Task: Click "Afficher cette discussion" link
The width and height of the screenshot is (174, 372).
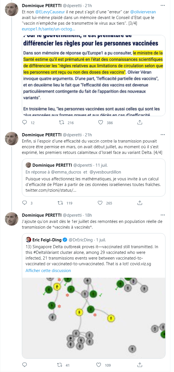Action: point(48,271)
